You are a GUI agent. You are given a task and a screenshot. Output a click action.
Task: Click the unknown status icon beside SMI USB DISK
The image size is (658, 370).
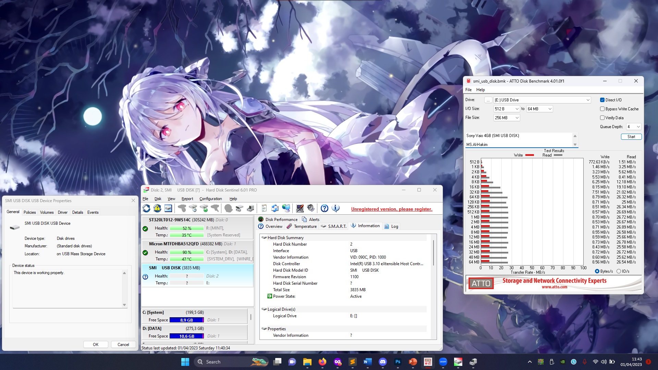[x=145, y=277]
